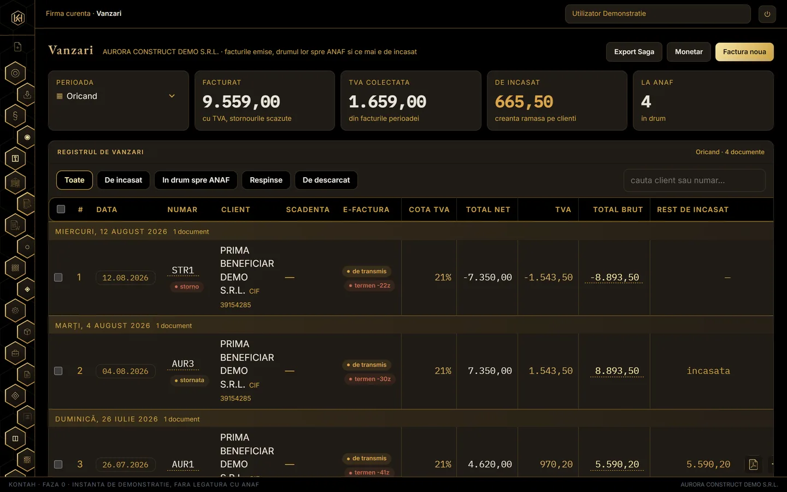787x492 pixels.
Task: Create invoice with 'Factura noua'
Action: pos(744,52)
